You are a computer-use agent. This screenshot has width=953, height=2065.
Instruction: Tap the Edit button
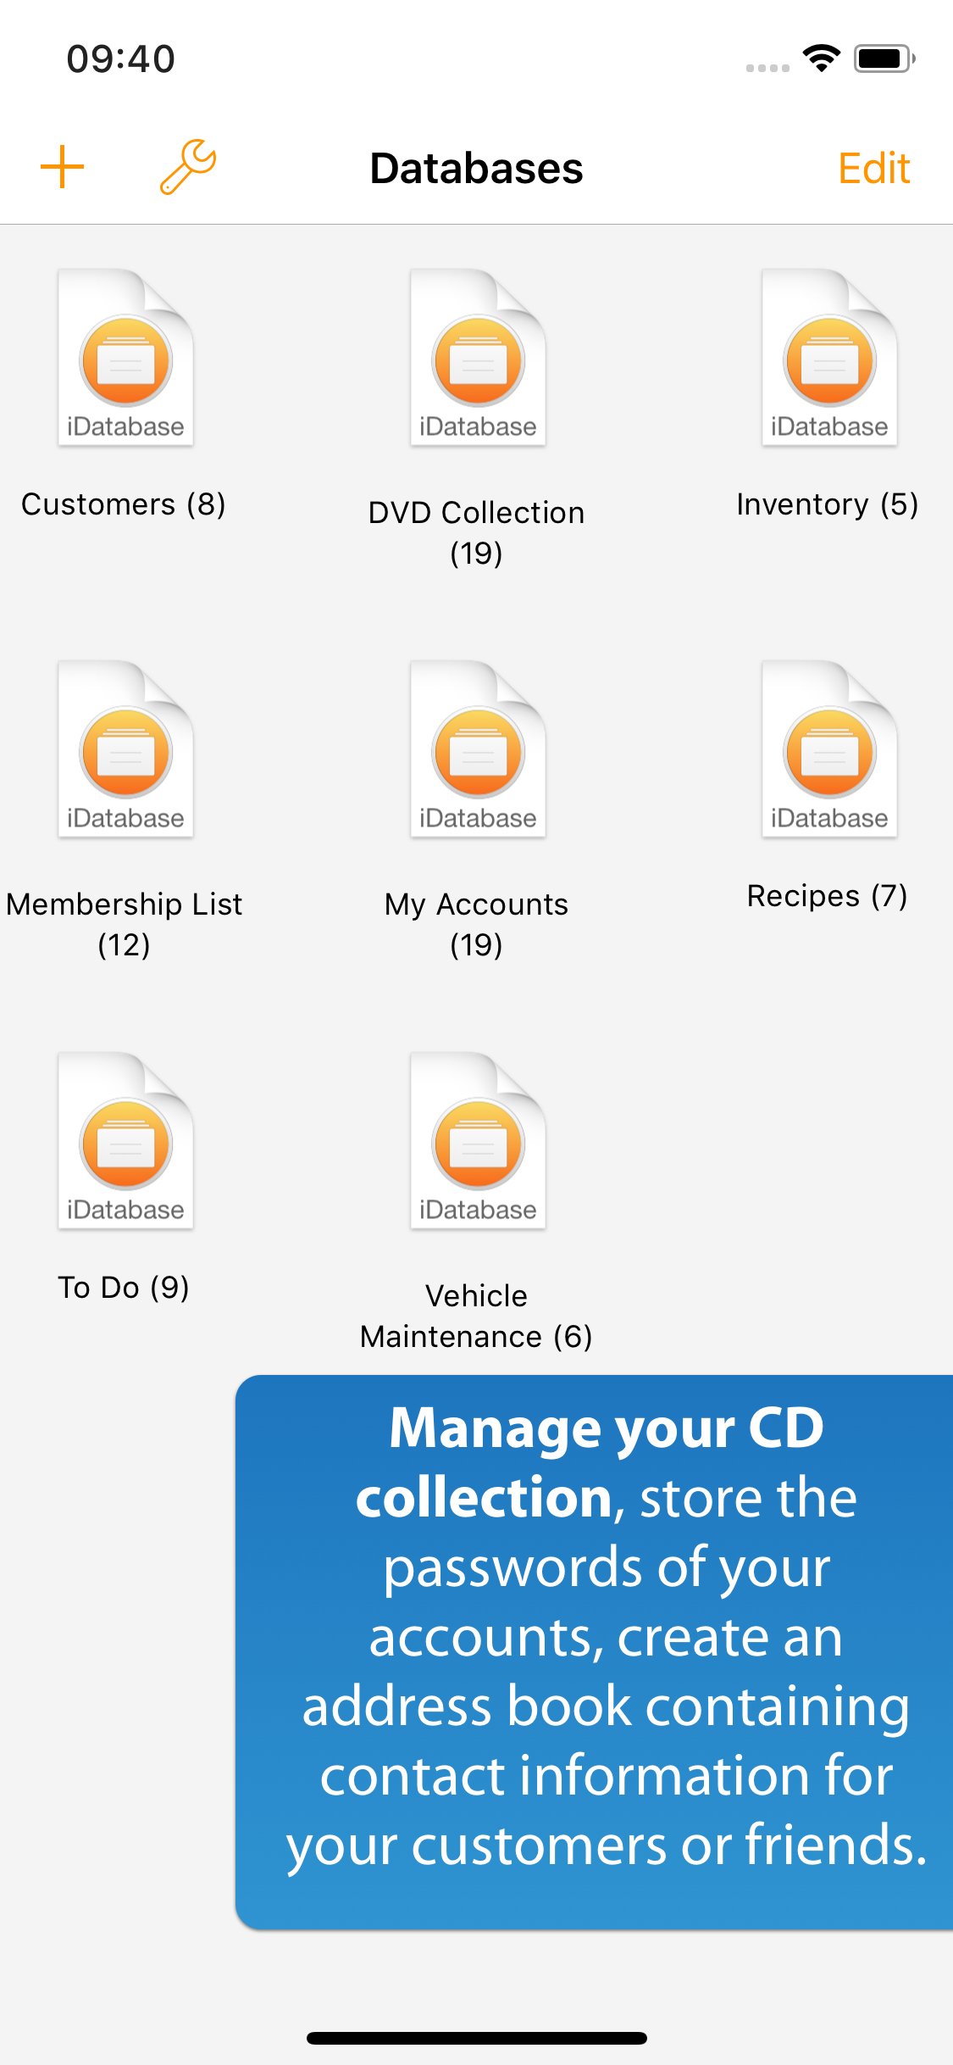click(873, 168)
